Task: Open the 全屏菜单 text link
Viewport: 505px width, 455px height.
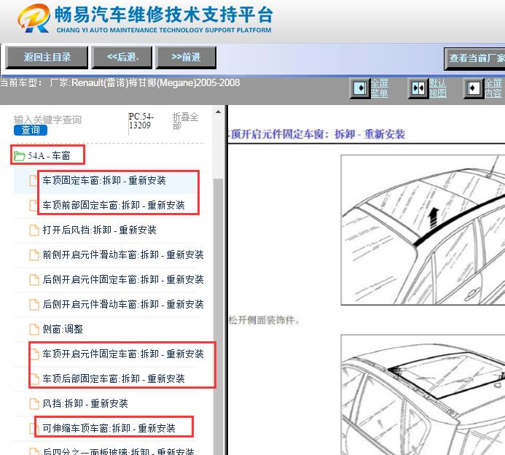Action: click(x=380, y=88)
